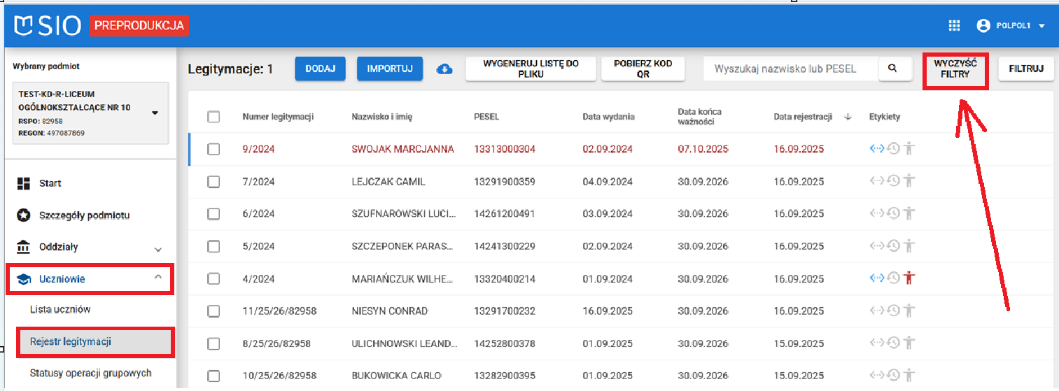This screenshot has height=391, width=1059.
Task: Go to Szczegóły podmiotu
Action: [x=84, y=215]
